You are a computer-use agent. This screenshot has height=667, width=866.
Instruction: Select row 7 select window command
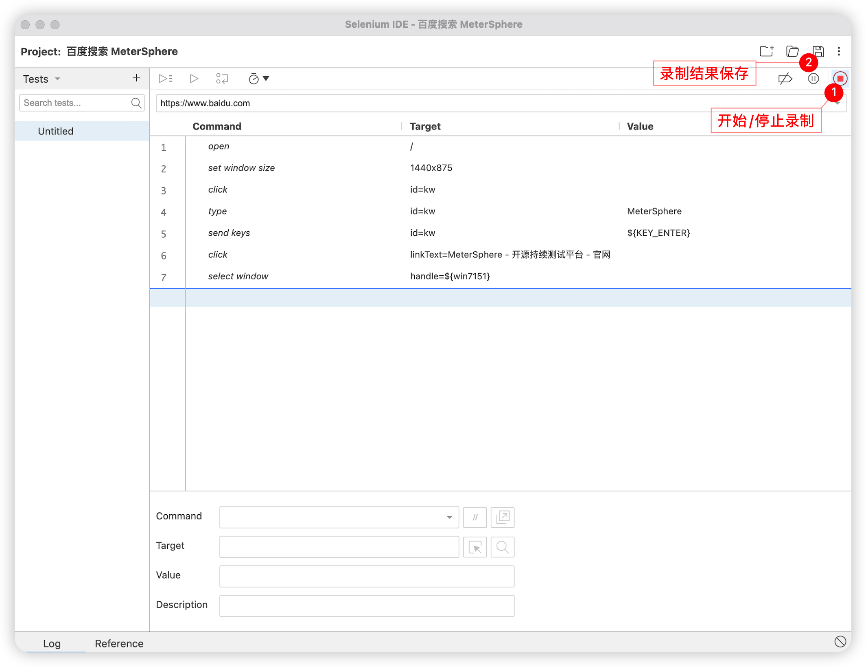[x=501, y=276]
